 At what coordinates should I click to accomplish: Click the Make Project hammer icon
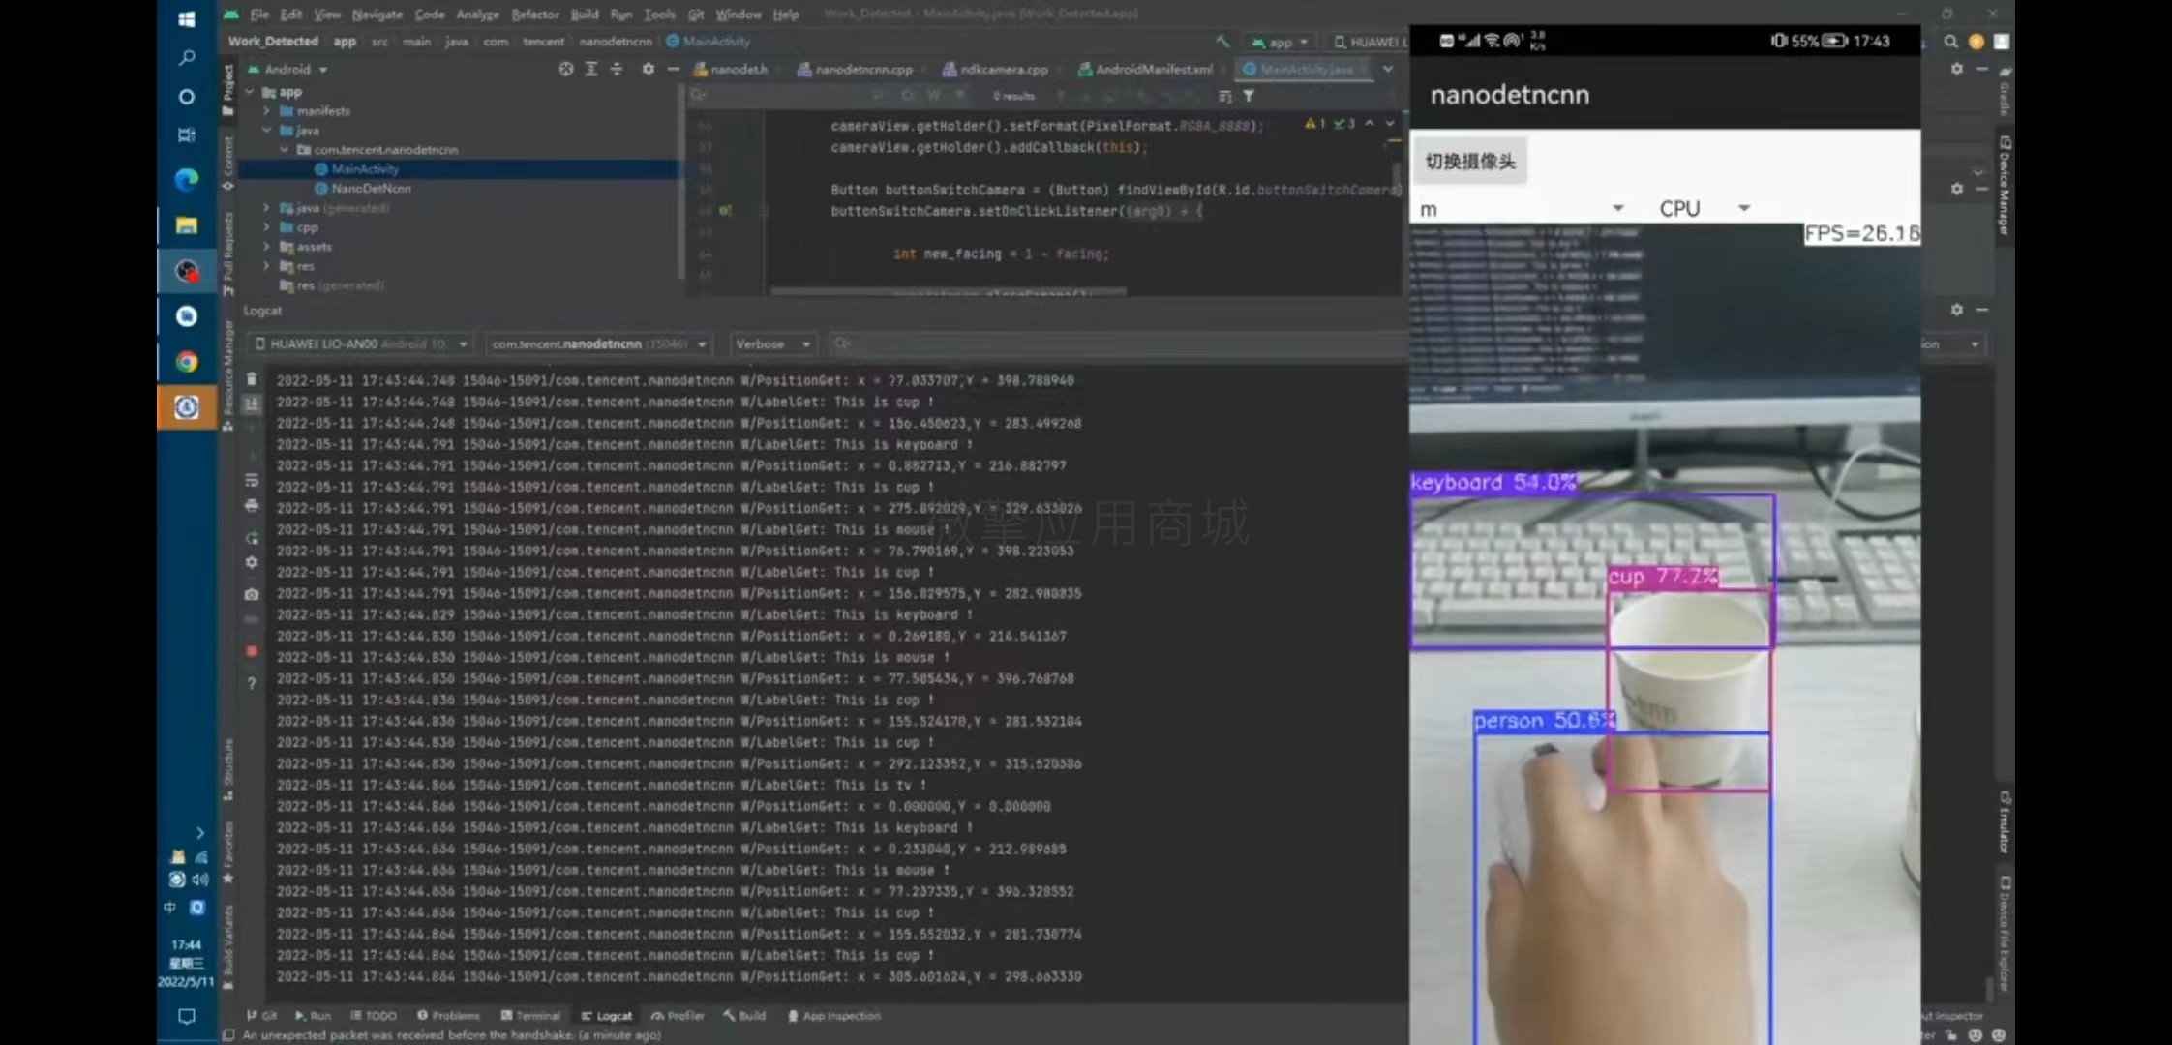click(x=1222, y=42)
